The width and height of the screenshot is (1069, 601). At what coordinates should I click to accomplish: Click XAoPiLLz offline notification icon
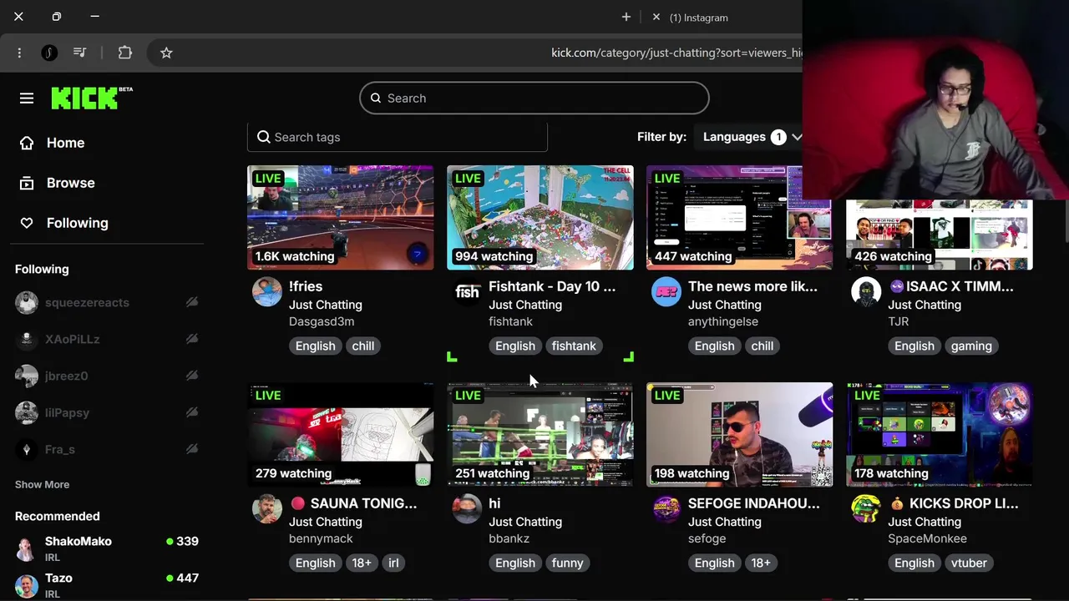192,339
